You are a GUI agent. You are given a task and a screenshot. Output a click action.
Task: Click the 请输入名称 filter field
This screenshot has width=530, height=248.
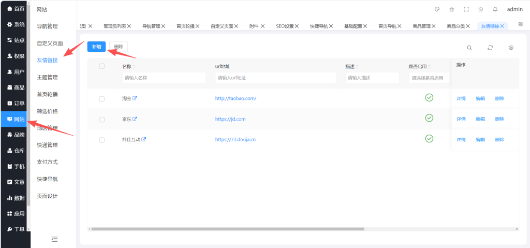tap(164, 78)
